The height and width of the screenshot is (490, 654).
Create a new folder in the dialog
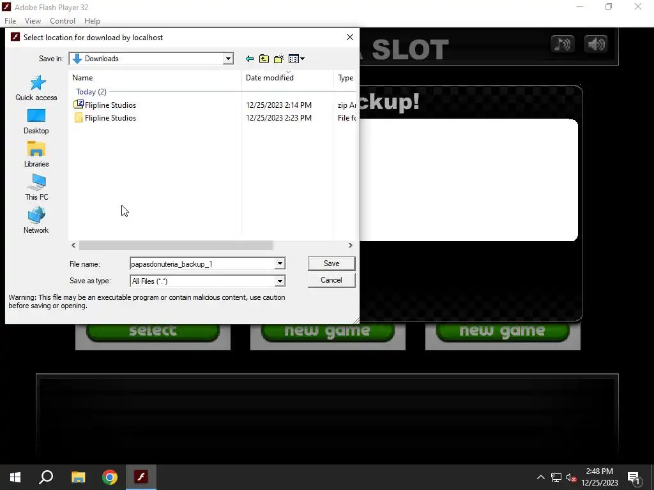point(278,59)
